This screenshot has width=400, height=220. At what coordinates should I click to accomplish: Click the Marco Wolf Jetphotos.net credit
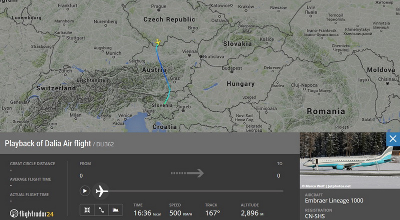[x=326, y=186]
